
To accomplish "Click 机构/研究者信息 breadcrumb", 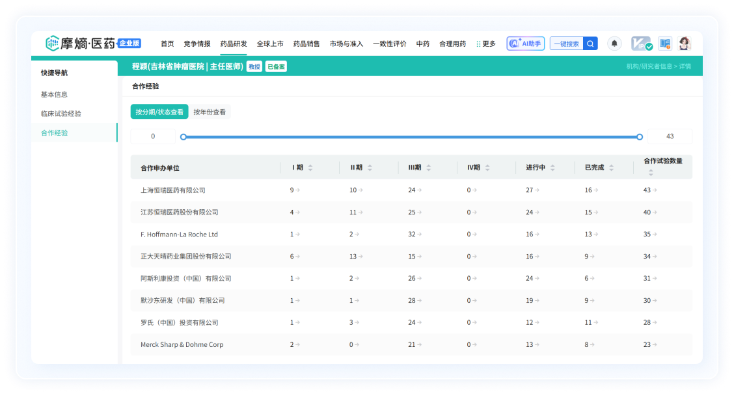I will coord(649,66).
